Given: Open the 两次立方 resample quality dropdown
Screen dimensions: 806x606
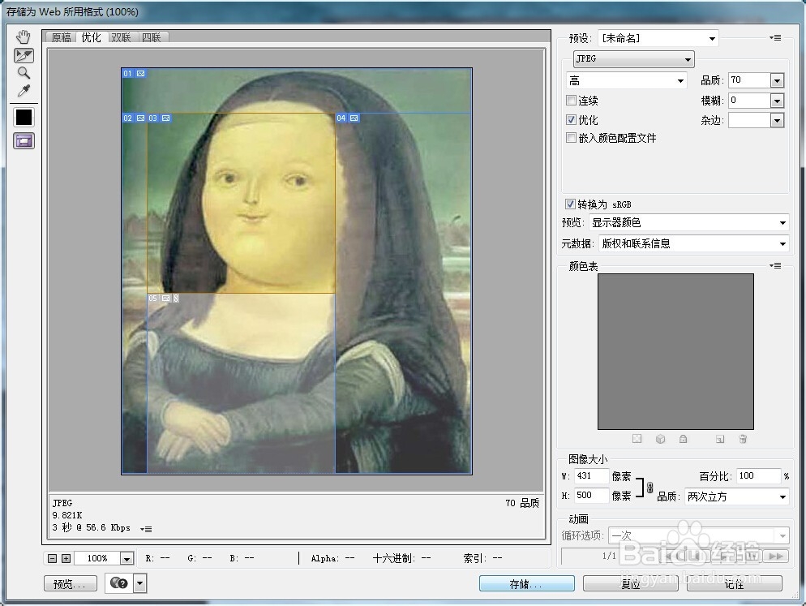Looking at the screenshot, I should (736, 497).
